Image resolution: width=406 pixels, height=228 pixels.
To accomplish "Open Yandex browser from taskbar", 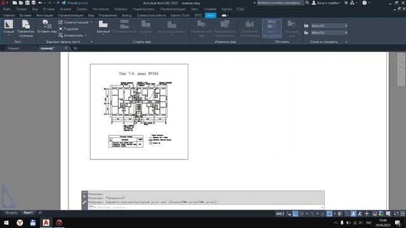I will tap(20, 223).
